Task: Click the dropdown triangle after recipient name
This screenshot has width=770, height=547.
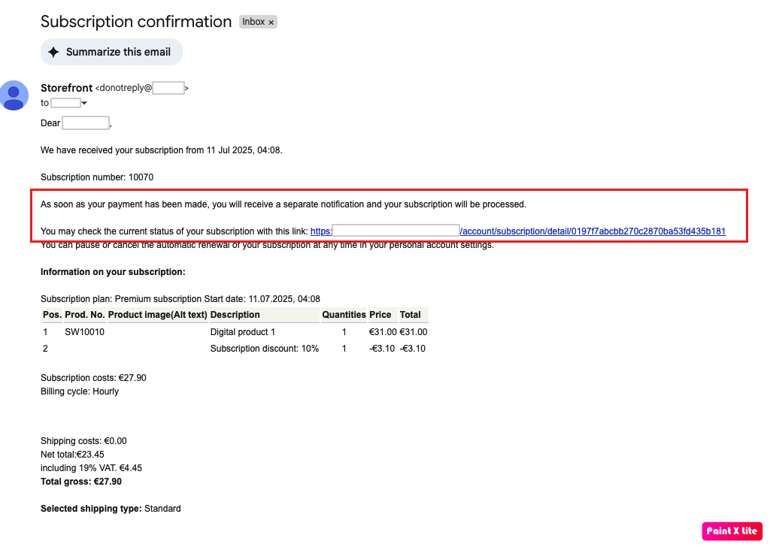Action: point(84,103)
